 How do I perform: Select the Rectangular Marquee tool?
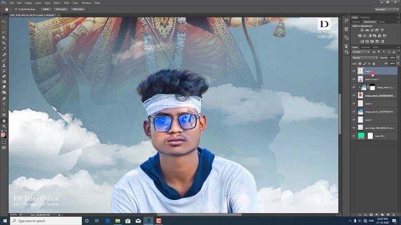coord(4,27)
